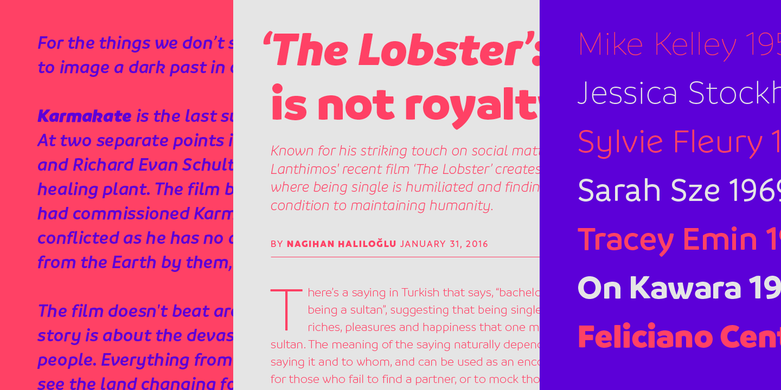This screenshot has width=781, height=390.
Task: Select the Feliciano Cent line
Action: 678,337
